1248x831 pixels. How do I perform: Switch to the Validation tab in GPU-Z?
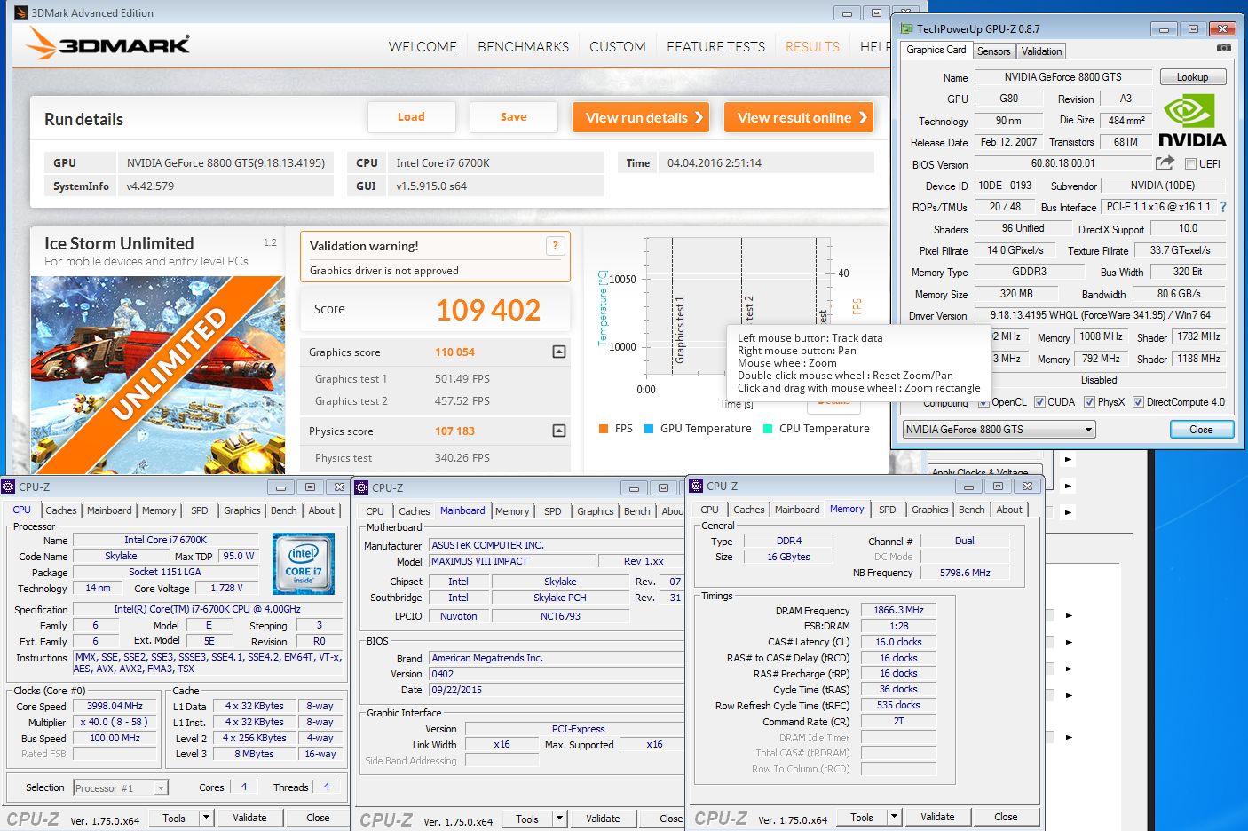coord(1041,51)
